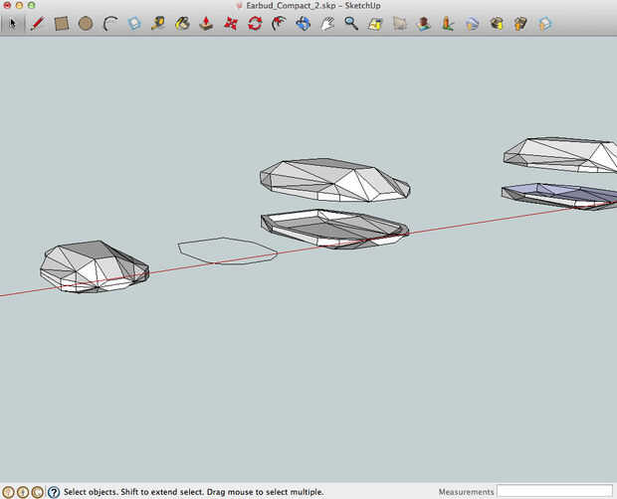Choose the Zoom magnifier tool

(x=351, y=23)
